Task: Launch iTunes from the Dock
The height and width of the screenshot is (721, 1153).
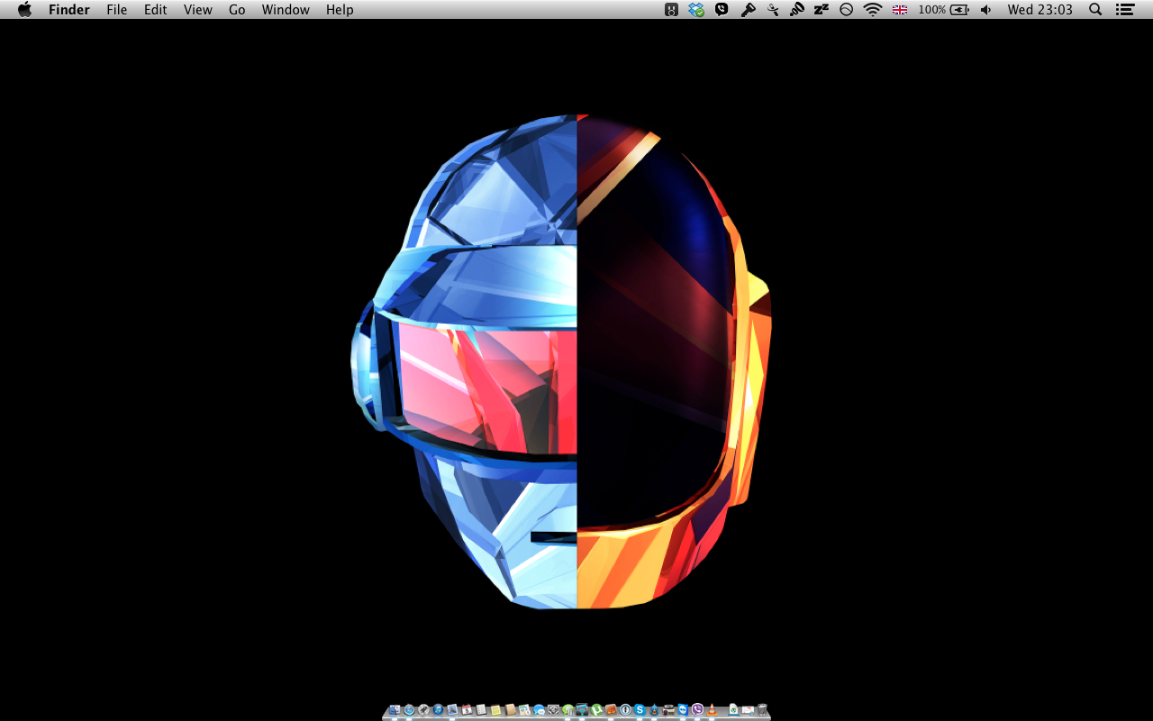Action: tap(438, 709)
